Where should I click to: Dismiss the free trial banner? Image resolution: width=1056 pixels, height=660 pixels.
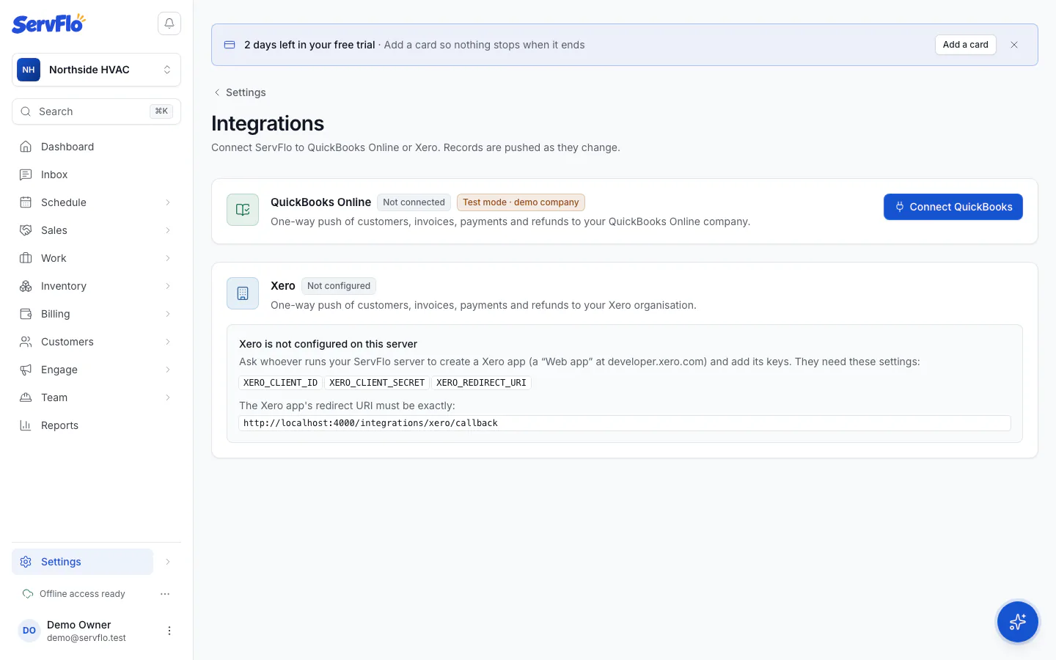click(1014, 45)
